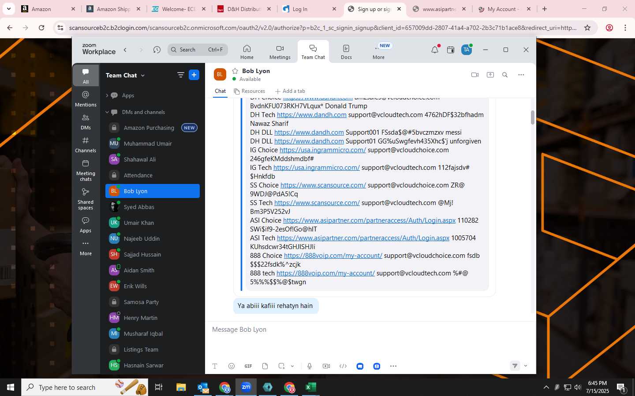
Task: Open the More menu with the NEW badge
Action: [x=379, y=52]
